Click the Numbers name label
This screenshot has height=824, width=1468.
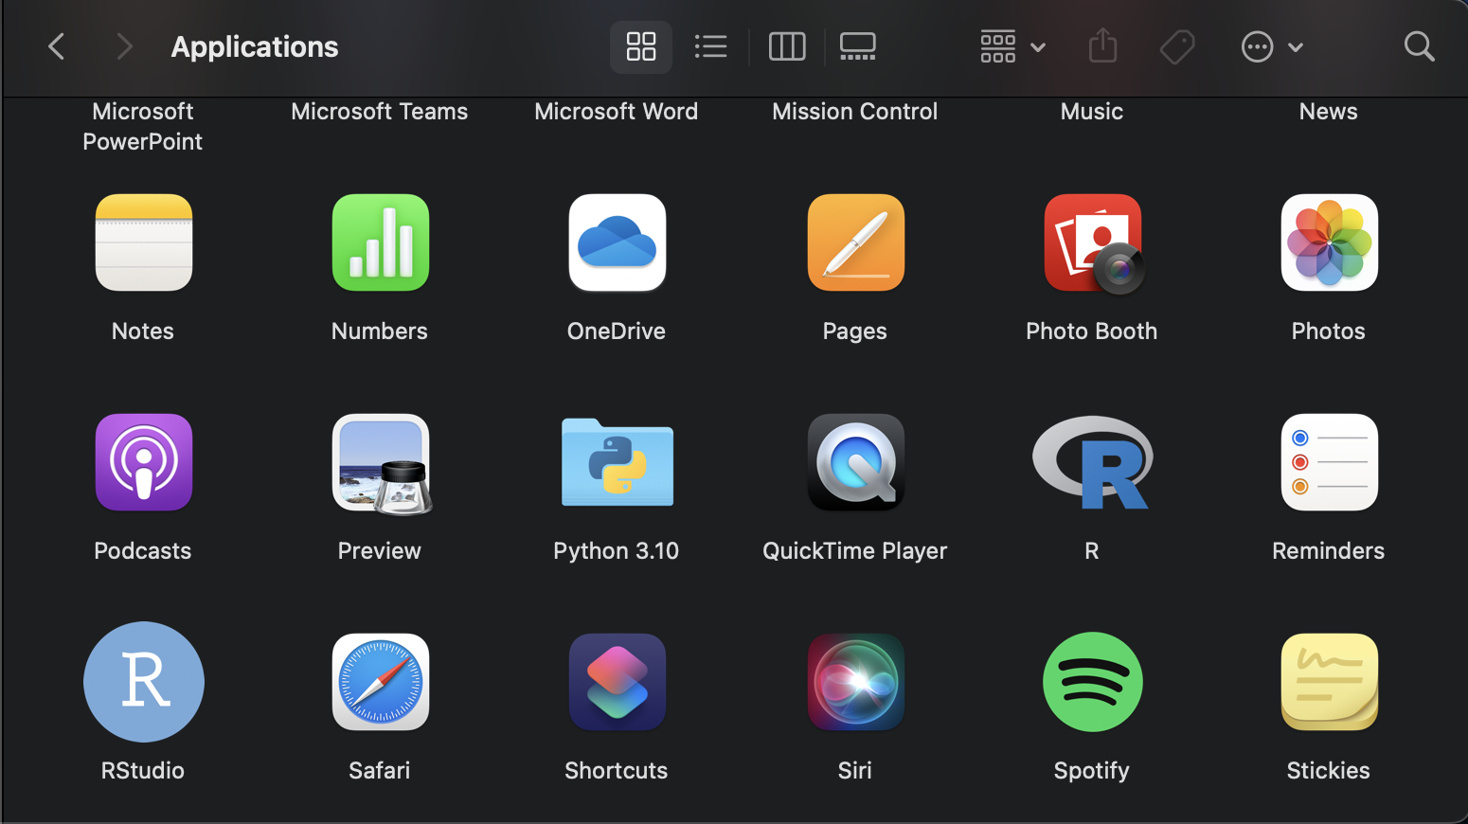380,331
